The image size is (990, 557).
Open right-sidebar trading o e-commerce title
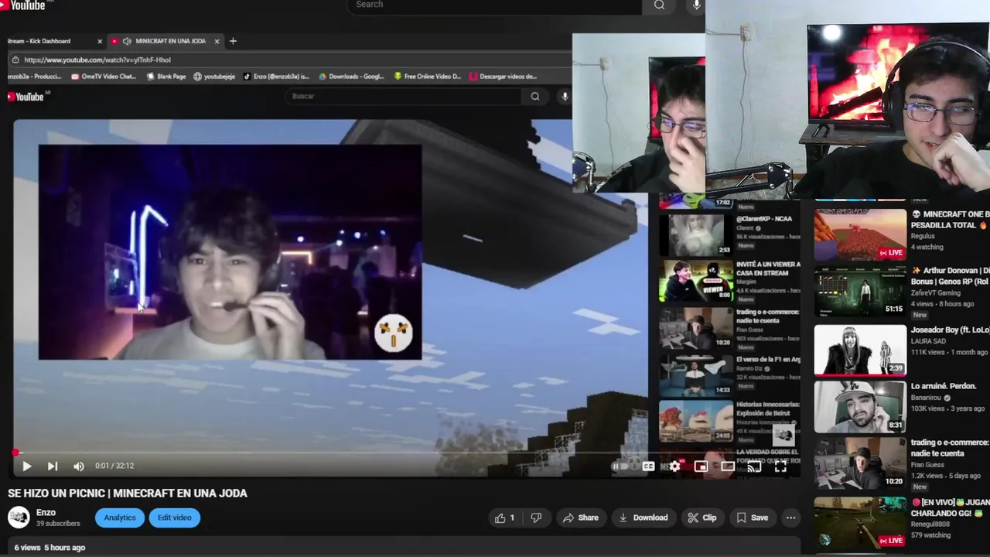pyautogui.click(x=950, y=448)
